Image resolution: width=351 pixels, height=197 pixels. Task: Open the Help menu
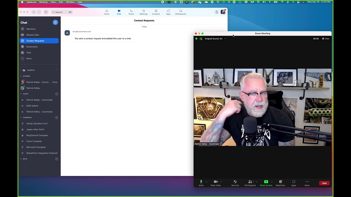point(80,2)
